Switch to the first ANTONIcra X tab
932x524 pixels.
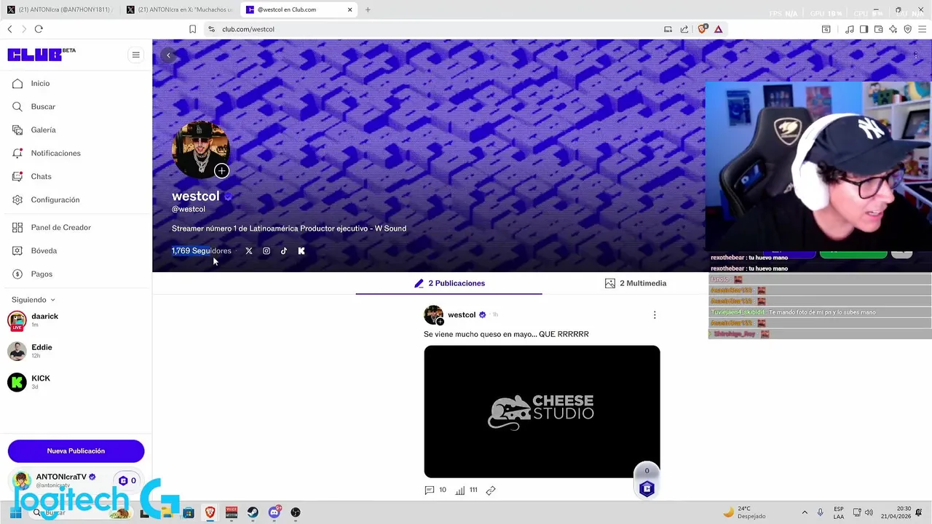pos(60,9)
